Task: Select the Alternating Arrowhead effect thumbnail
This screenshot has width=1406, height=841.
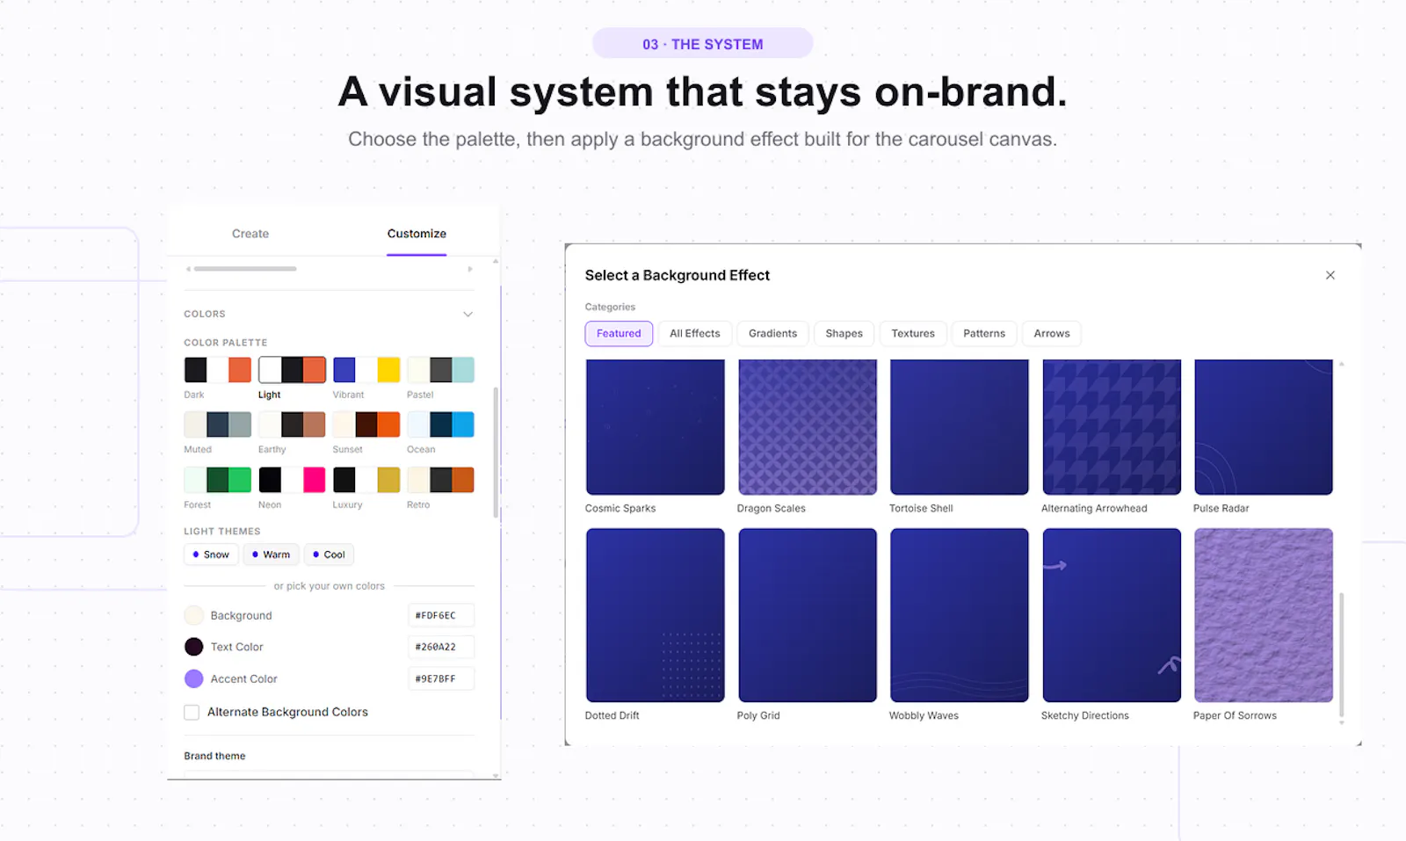Action: (x=1112, y=427)
